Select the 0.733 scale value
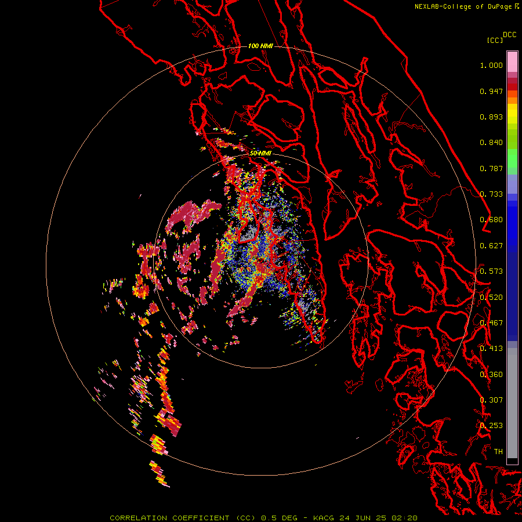 [491, 194]
